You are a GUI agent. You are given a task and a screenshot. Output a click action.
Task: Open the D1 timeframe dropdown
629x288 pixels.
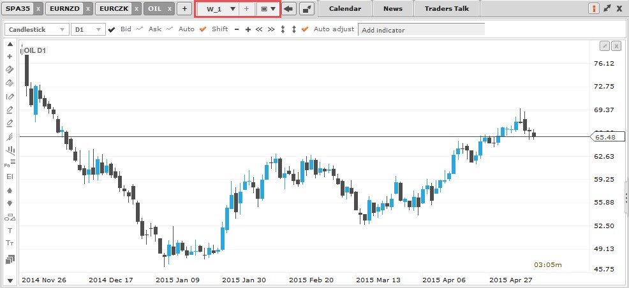tap(88, 29)
